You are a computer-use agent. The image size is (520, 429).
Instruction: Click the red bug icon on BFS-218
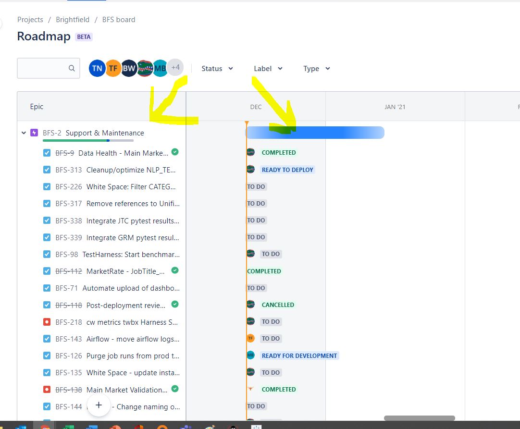pyautogui.click(x=47, y=321)
